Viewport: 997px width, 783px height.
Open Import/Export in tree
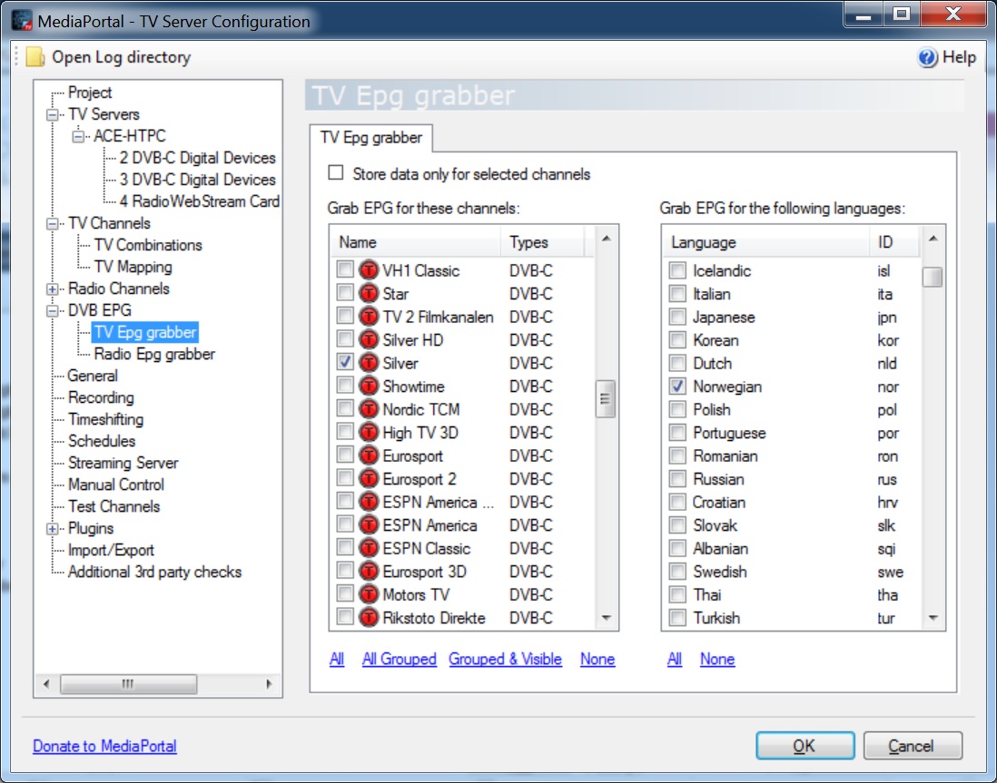pos(111,551)
